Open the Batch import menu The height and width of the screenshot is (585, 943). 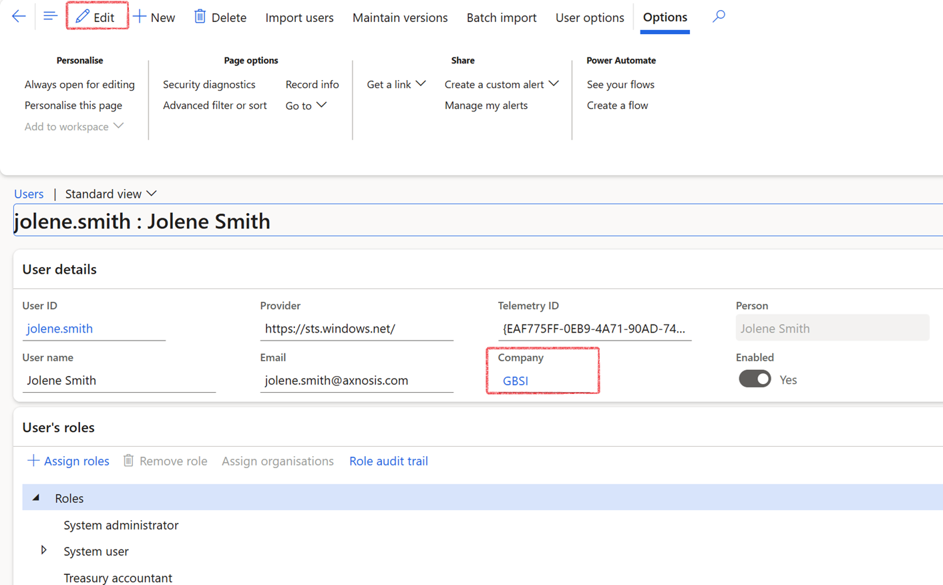502,17
